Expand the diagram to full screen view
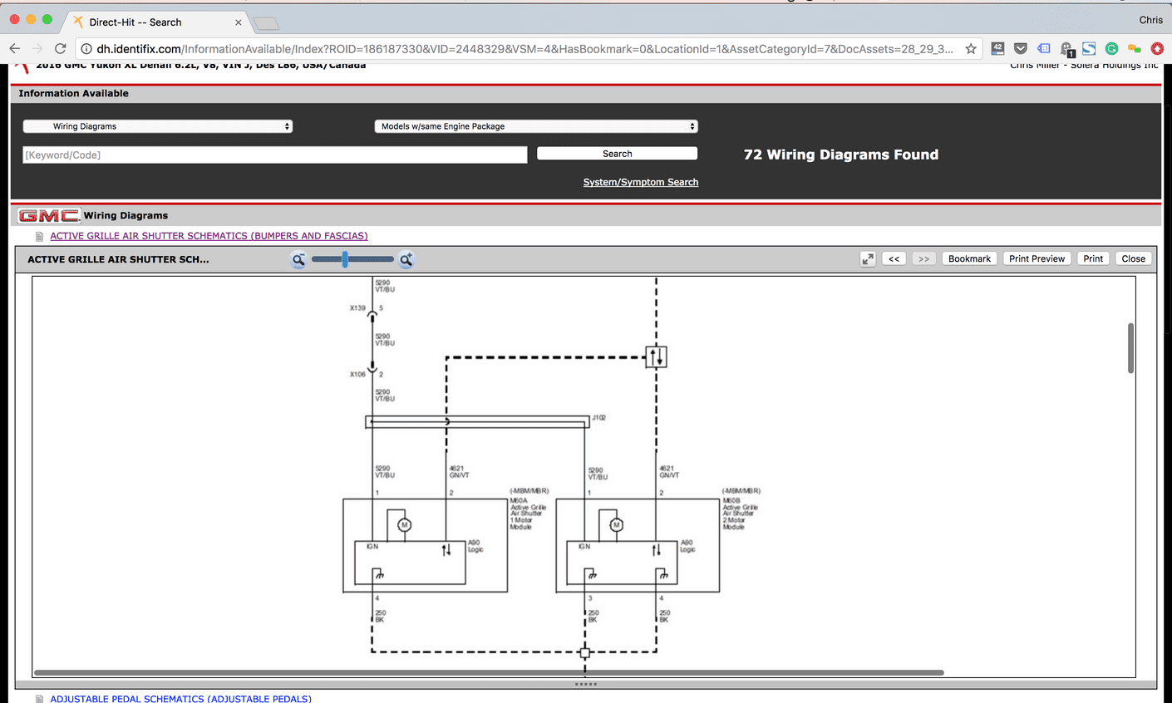This screenshot has height=703, width=1172. coord(867,258)
